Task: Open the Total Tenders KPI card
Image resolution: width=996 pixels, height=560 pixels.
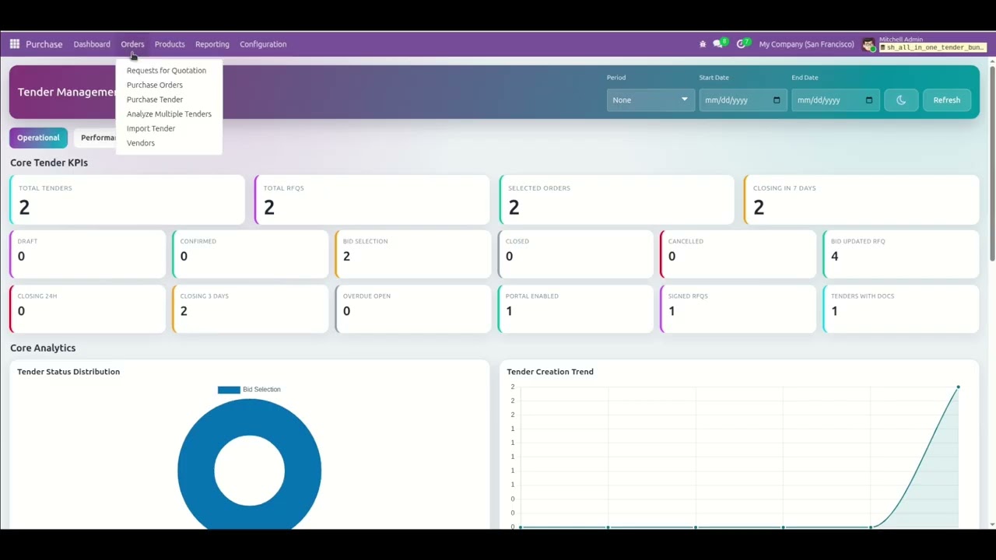Action: coord(127,200)
